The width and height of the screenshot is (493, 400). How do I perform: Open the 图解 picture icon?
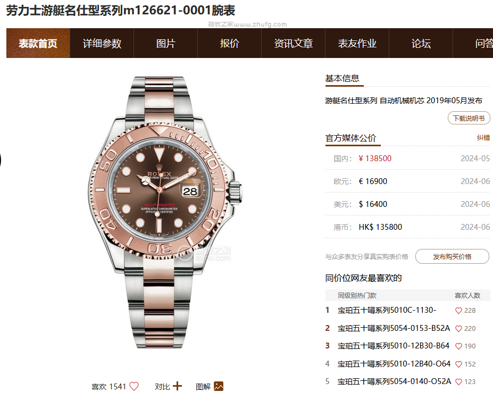[x=219, y=386]
